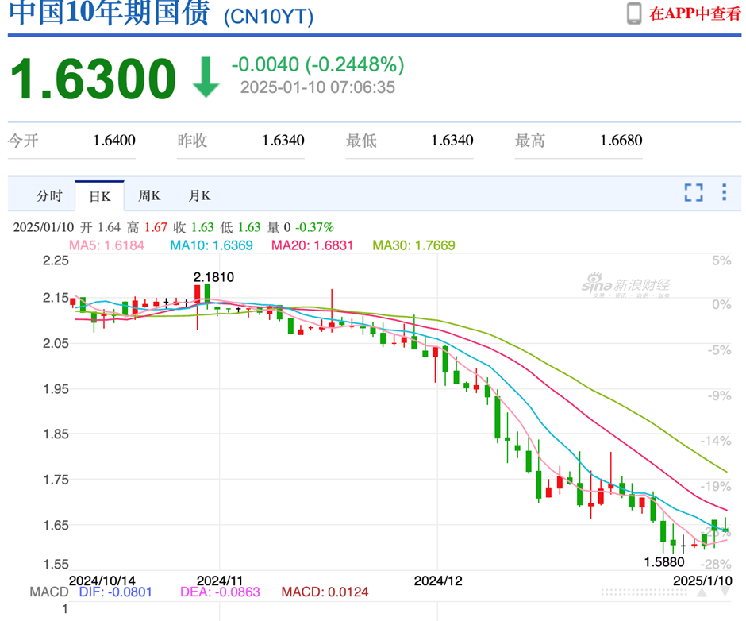The height and width of the screenshot is (621, 746).
Task: Click the 2024/12 date axis label
Action: (438, 580)
